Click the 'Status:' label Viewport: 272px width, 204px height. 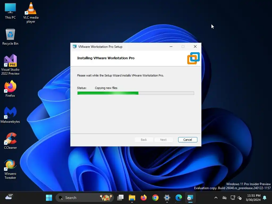82,88
